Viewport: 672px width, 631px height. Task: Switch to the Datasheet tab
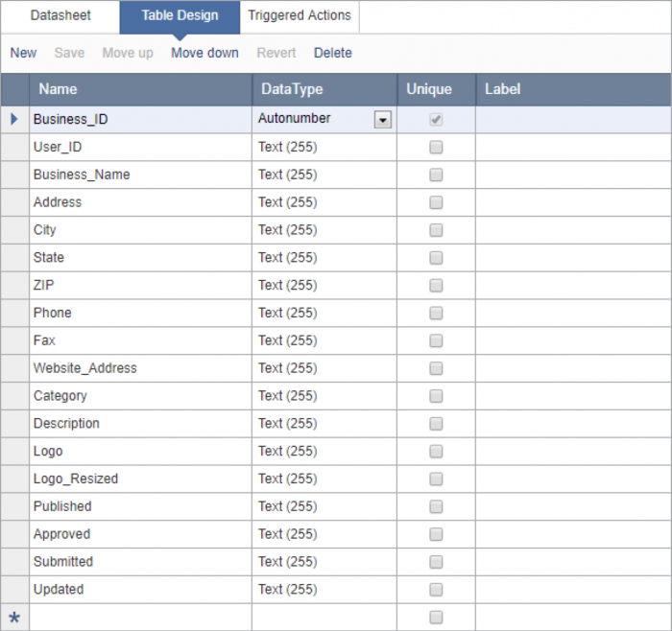tap(60, 16)
